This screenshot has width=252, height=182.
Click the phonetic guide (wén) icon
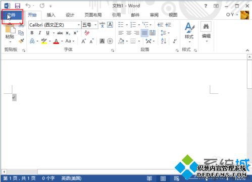[x=102, y=25]
